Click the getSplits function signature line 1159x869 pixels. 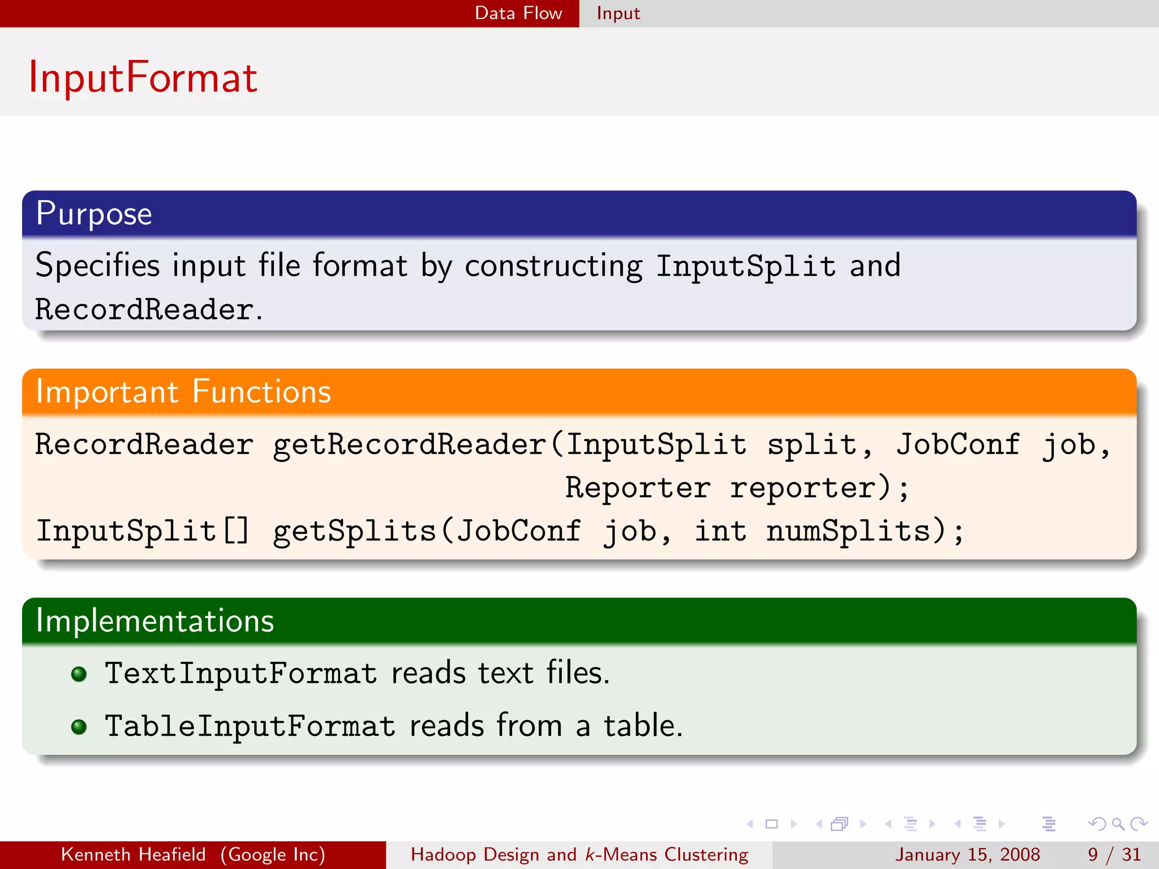[500, 531]
